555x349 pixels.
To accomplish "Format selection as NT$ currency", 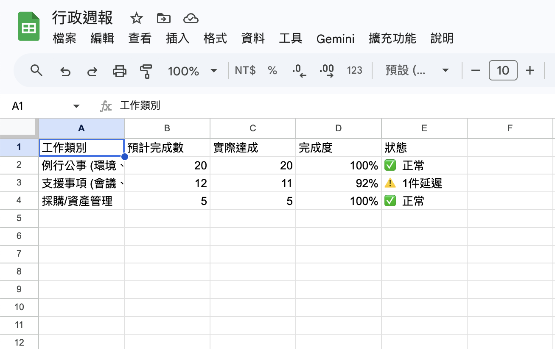I will pyautogui.click(x=245, y=71).
